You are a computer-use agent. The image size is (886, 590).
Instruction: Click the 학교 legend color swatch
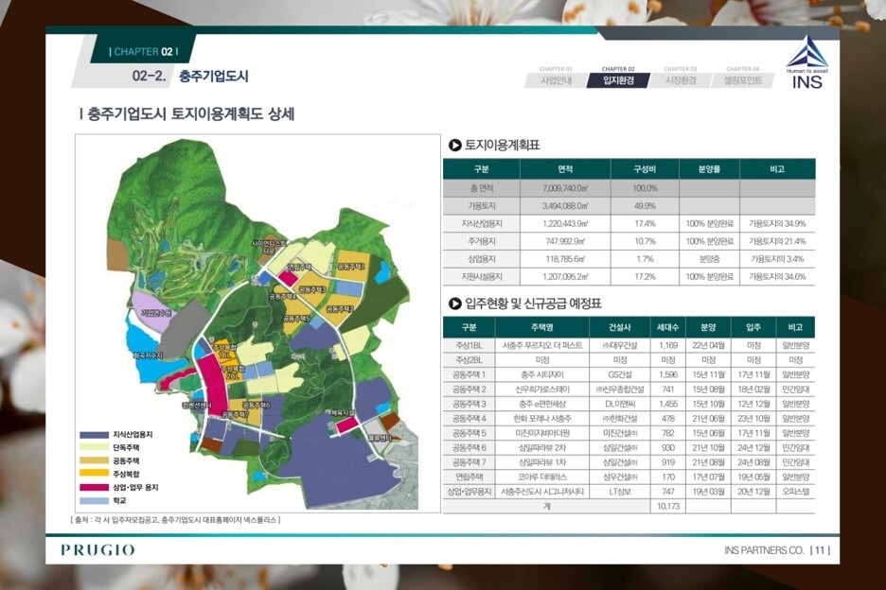(94, 501)
